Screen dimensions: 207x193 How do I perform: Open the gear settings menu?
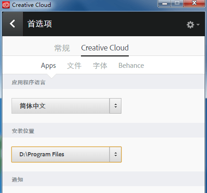pyautogui.click(x=193, y=25)
